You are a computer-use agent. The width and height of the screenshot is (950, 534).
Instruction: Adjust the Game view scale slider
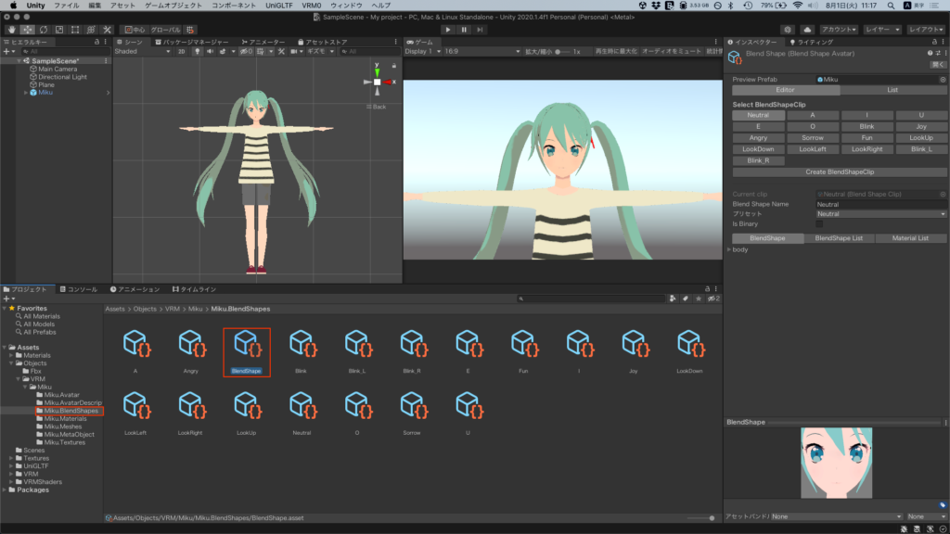pyautogui.click(x=559, y=52)
